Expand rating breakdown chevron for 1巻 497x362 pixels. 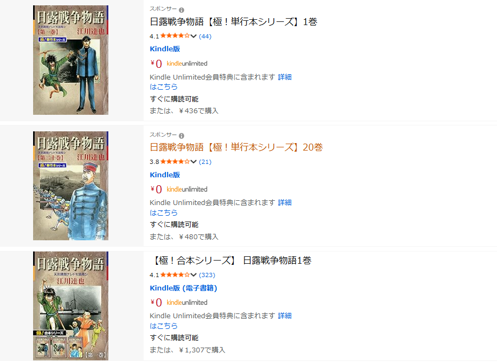click(x=193, y=36)
